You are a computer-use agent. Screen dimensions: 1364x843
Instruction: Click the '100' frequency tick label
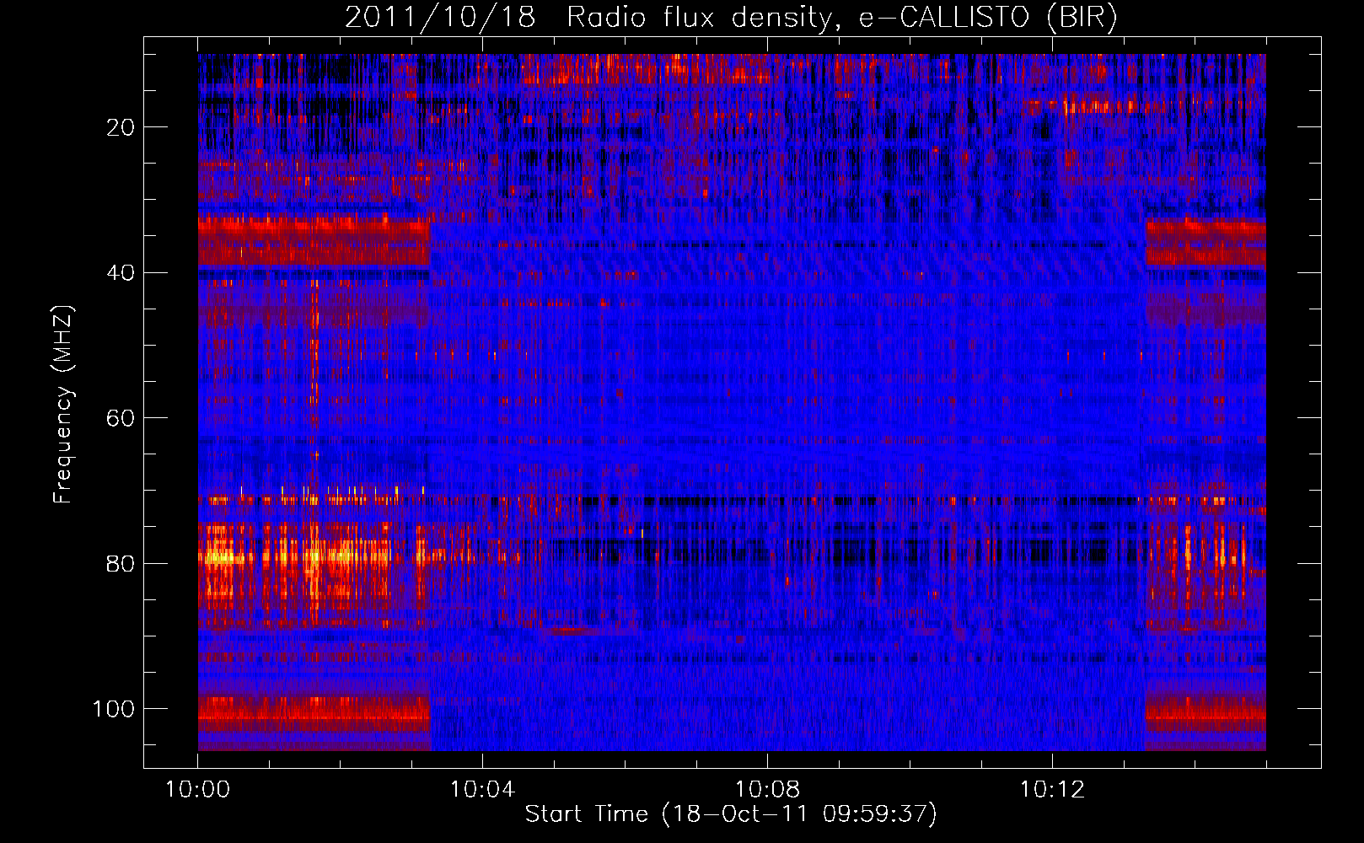(x=114, y=709)
